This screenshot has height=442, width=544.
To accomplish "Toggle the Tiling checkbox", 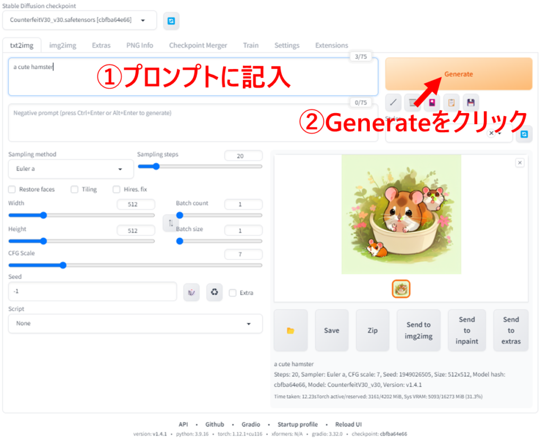I will (x=74, y=189).
